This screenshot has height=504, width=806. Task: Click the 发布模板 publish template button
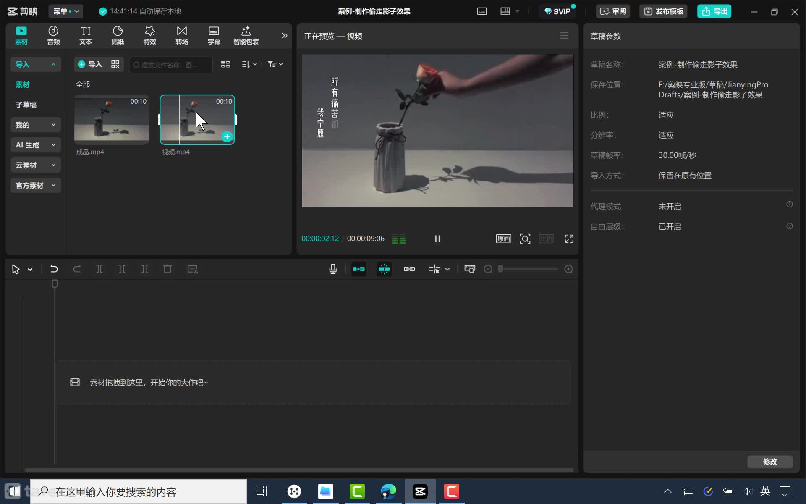(x=664, y=11)
